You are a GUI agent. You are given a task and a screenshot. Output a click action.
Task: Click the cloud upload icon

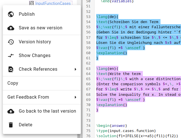pyautogui.click(x=11, y=28)
